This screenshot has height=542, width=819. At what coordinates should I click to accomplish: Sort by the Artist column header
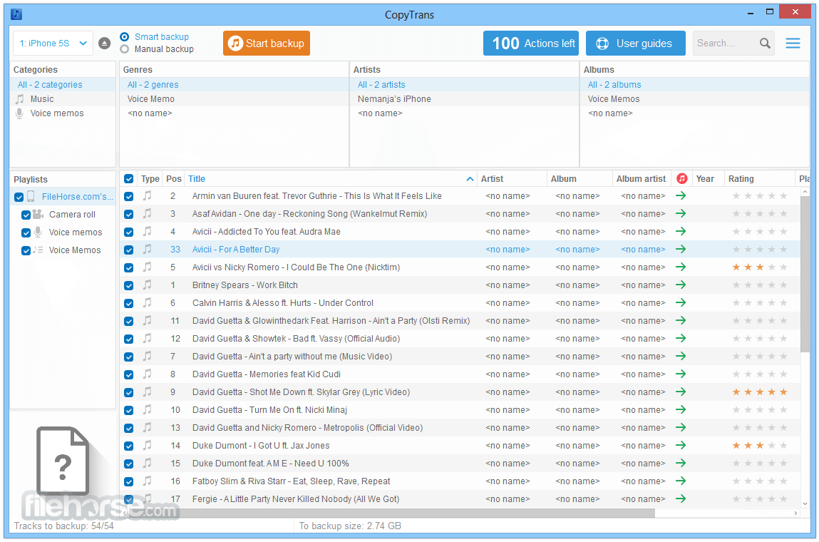click(511, 179)
